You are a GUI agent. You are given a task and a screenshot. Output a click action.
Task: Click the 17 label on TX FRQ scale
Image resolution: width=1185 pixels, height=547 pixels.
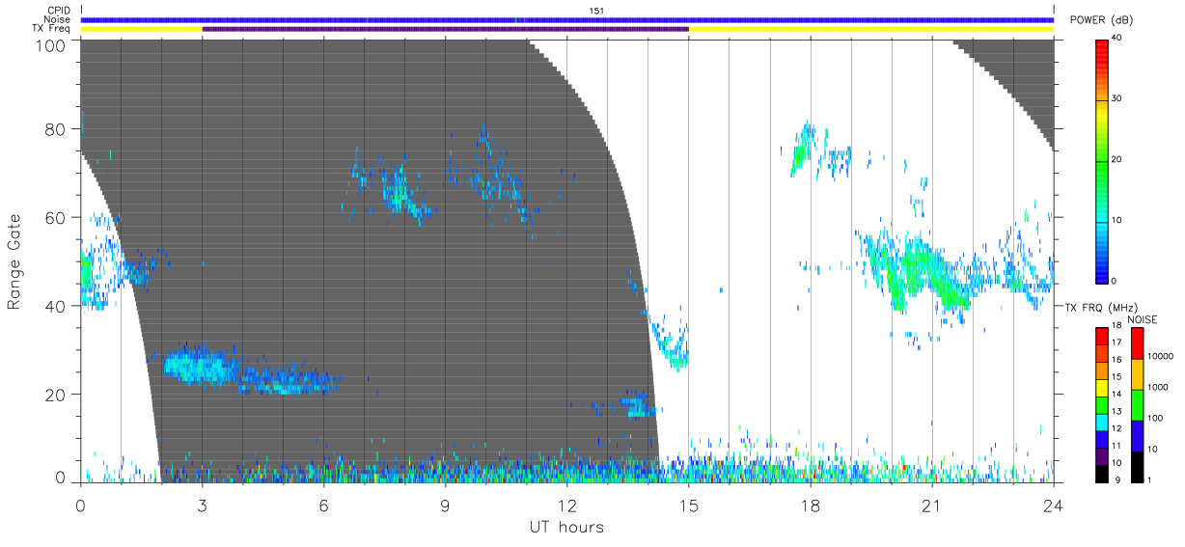coord(1118,342)
